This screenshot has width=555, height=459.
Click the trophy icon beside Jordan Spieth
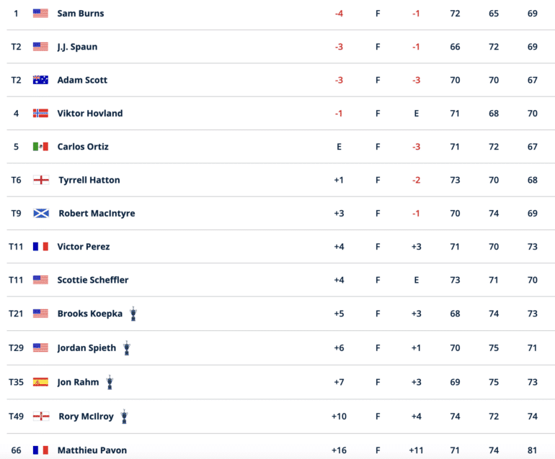coord(127,348)
